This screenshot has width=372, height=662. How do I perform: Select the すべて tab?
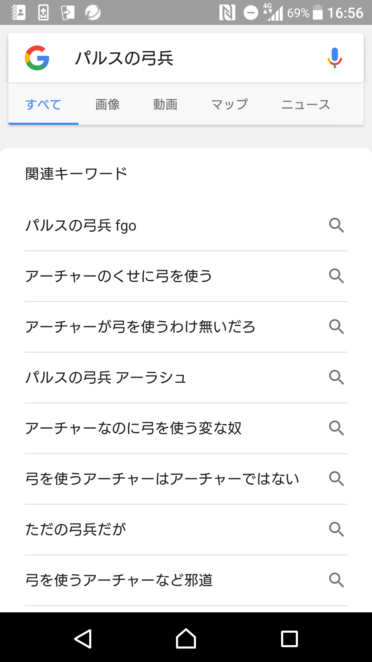[x=43, y=104]
